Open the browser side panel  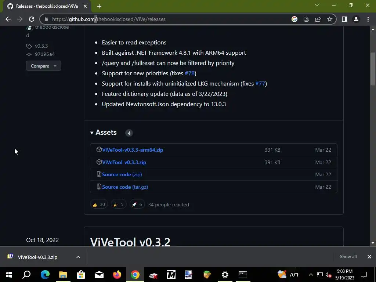(x=344, y=19)
